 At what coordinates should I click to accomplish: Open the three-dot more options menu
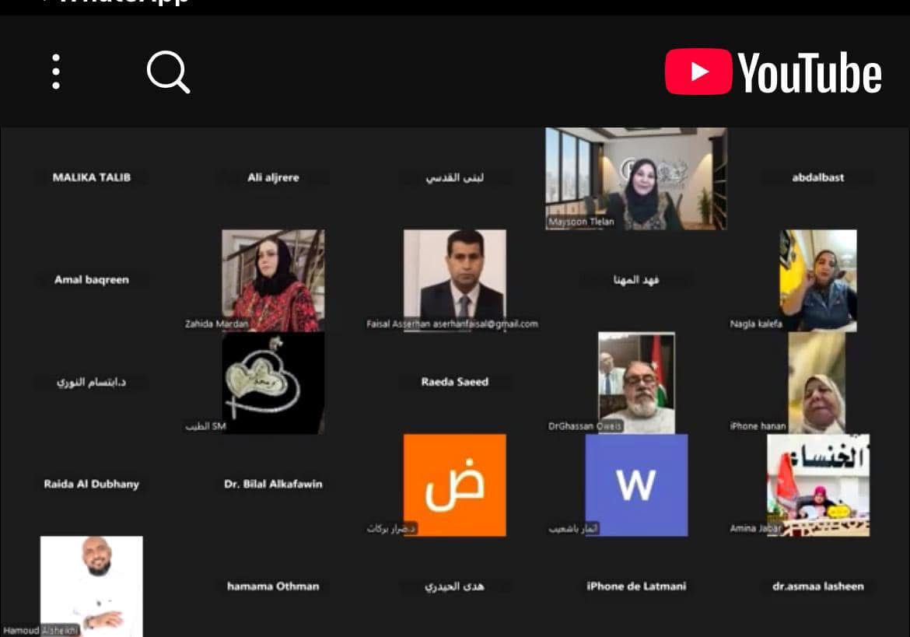coord(56,72)
